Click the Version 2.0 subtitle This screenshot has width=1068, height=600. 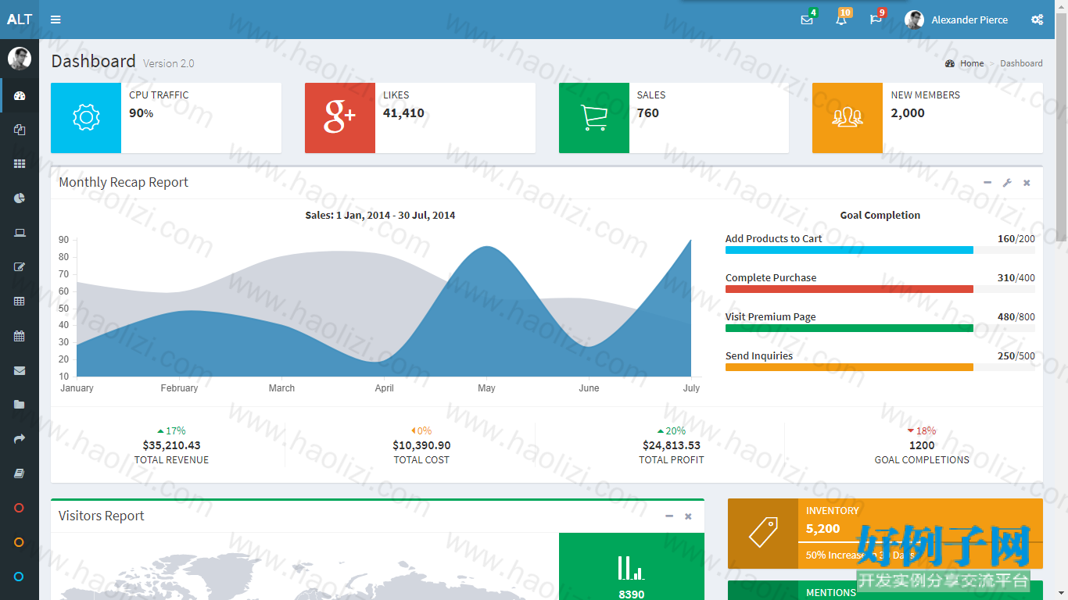169,63
